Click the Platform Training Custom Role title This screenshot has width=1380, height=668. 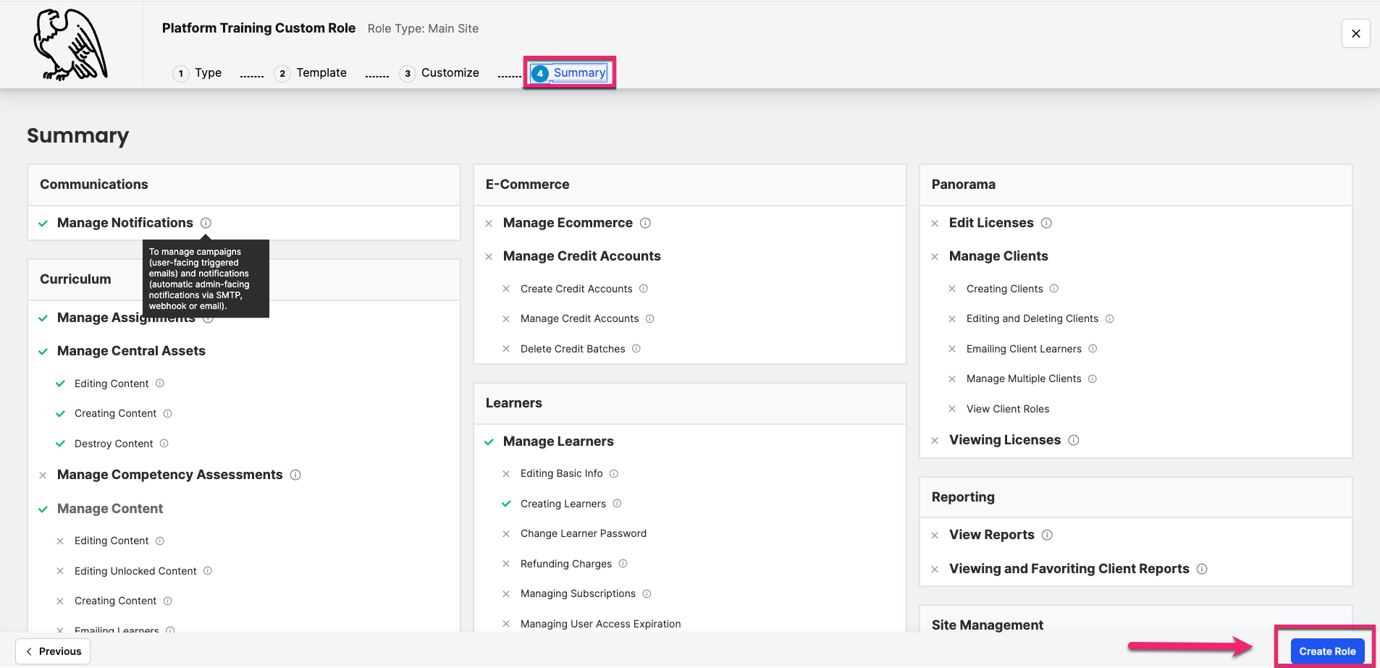258,28
